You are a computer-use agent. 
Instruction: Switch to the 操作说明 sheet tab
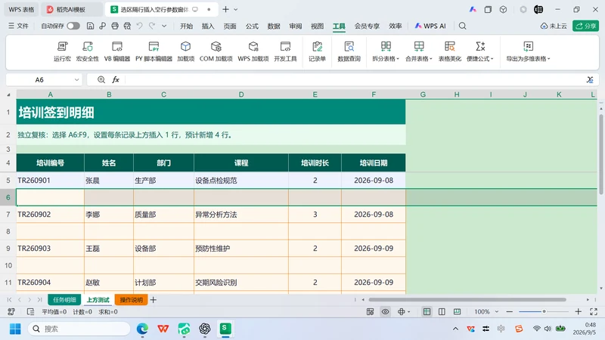131,299
